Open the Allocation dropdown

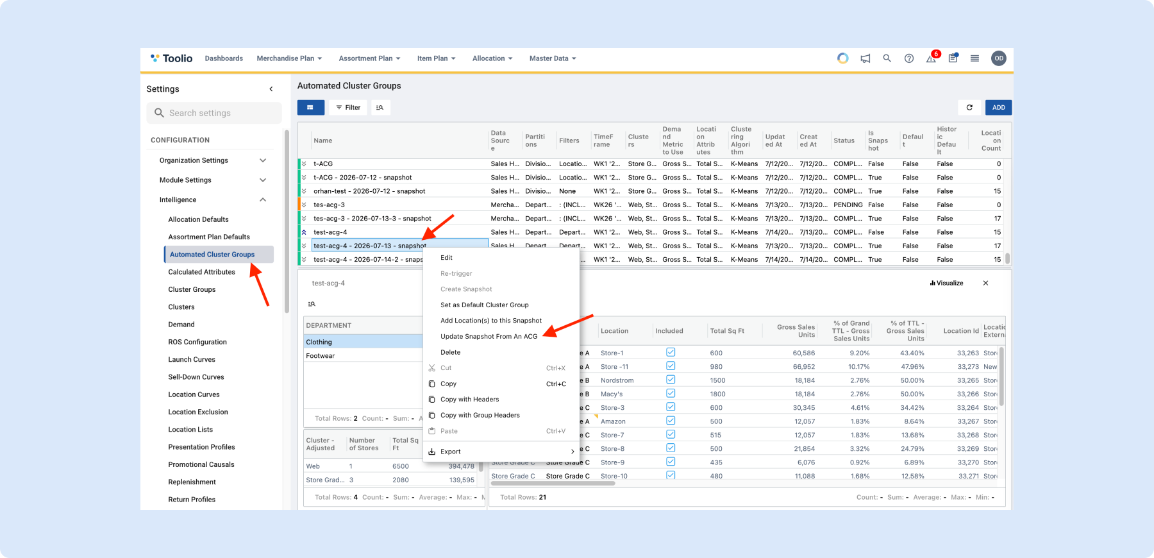[492, 58]
